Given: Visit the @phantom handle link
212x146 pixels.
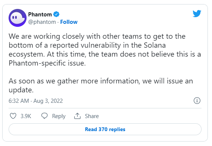Looking at the screenshot, I should [42, 22].
